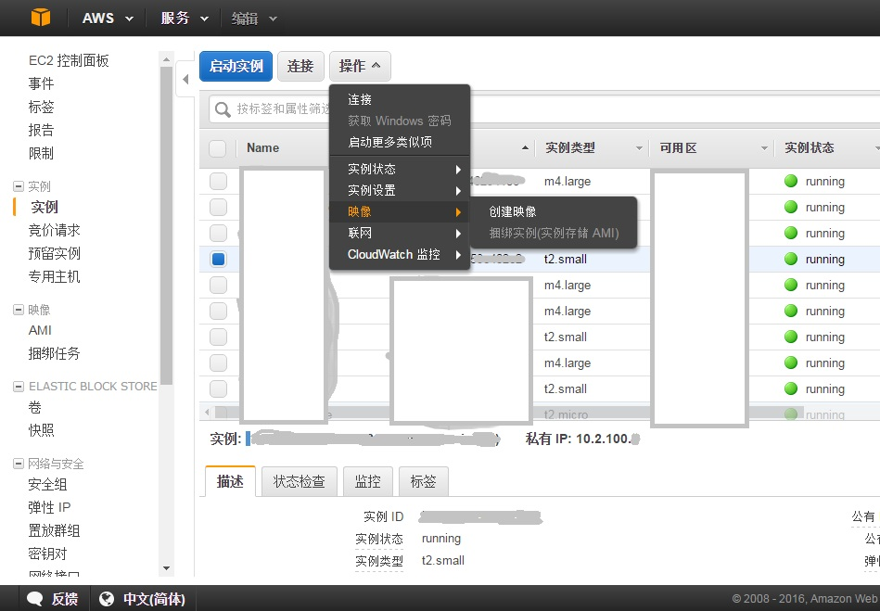This screenshot has width=880, height=611.
Task: Click the 连接 toolbar button
Action: (300, 66)
